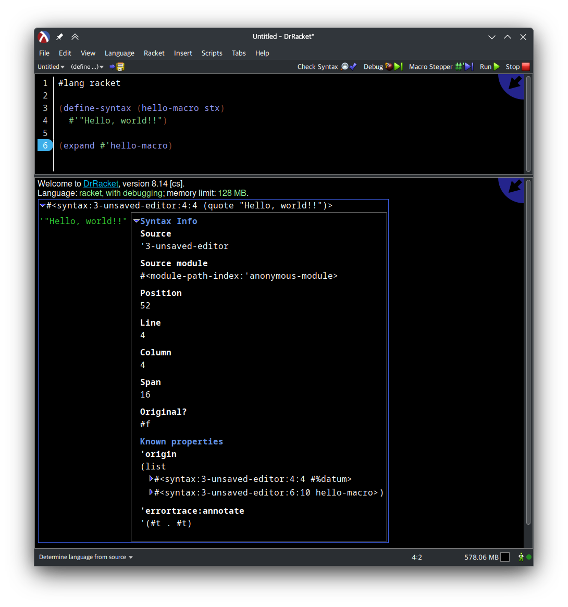
Task: Click the Position value 52
Action: pyautogui.click(x=145, y=305)
